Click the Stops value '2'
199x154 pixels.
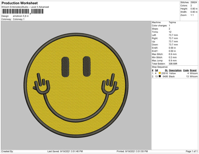coord(169,29)
